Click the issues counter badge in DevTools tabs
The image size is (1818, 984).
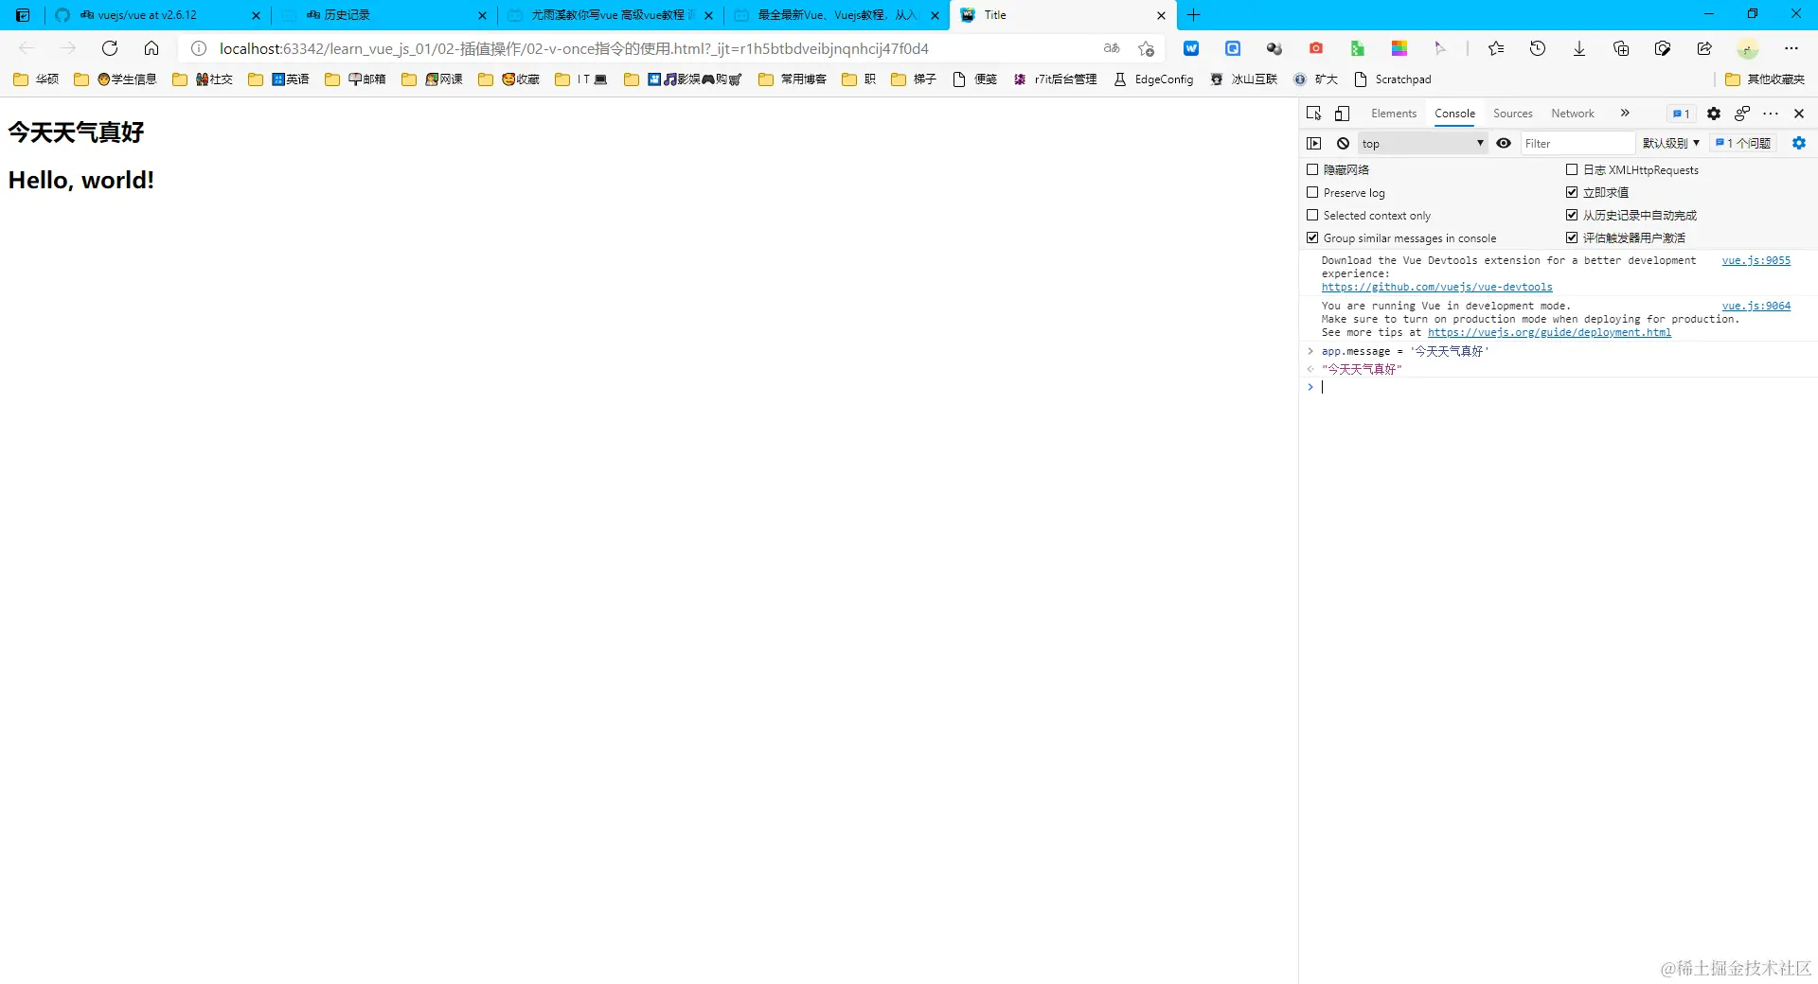coord(1682,114)
